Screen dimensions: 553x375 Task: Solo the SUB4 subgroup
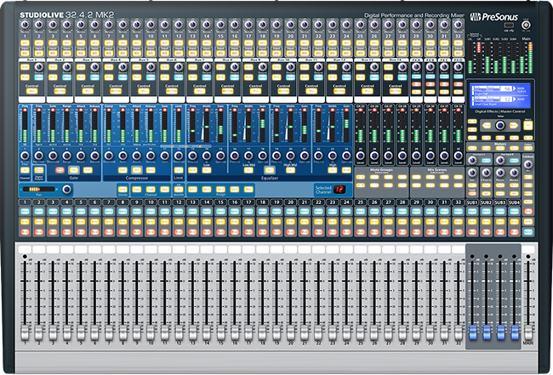pyautogui.click(x=514, y=222)
